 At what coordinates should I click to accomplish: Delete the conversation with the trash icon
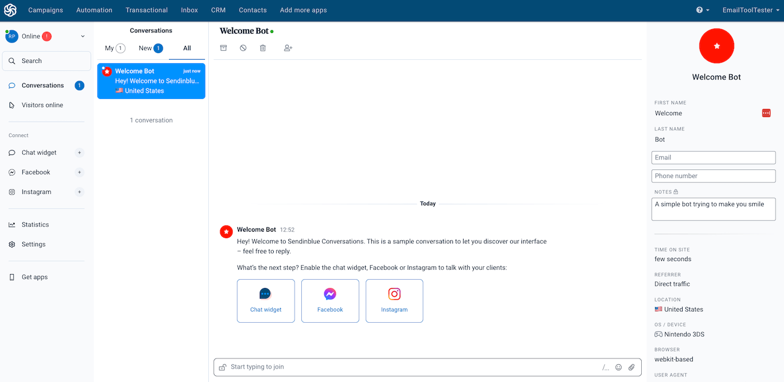point(263,48)
